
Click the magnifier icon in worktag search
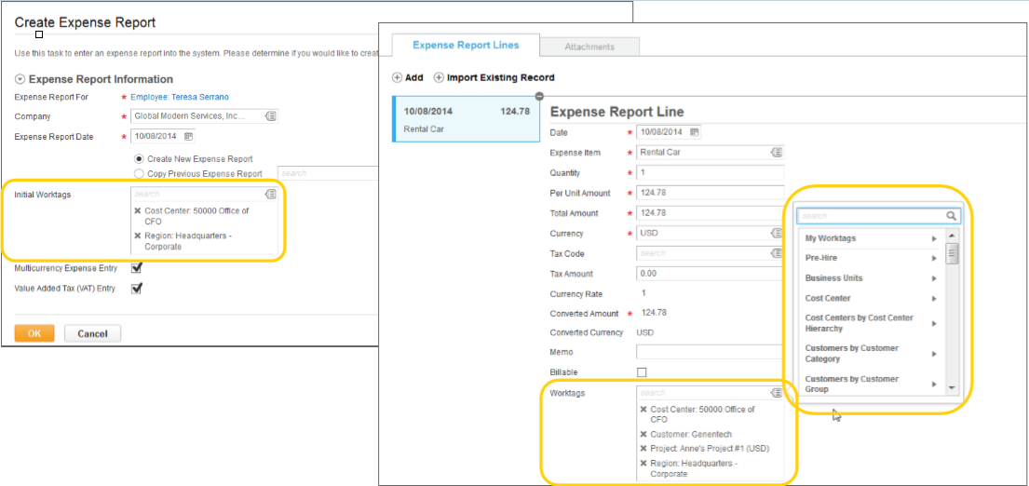[x=951, y=215]
